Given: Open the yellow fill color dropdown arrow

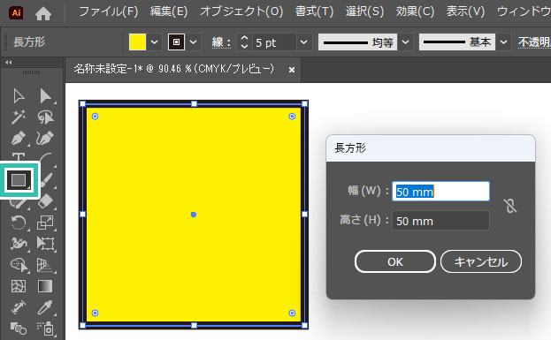Looking at the screenshot, I should click(x=154, y=42).
